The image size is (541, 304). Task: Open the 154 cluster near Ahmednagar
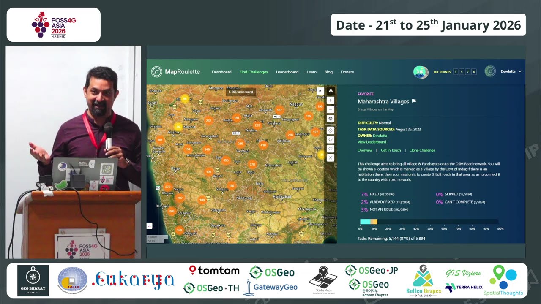188,149
